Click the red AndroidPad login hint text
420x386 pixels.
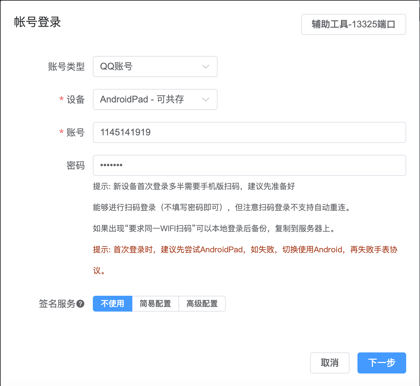click(245, 250)
